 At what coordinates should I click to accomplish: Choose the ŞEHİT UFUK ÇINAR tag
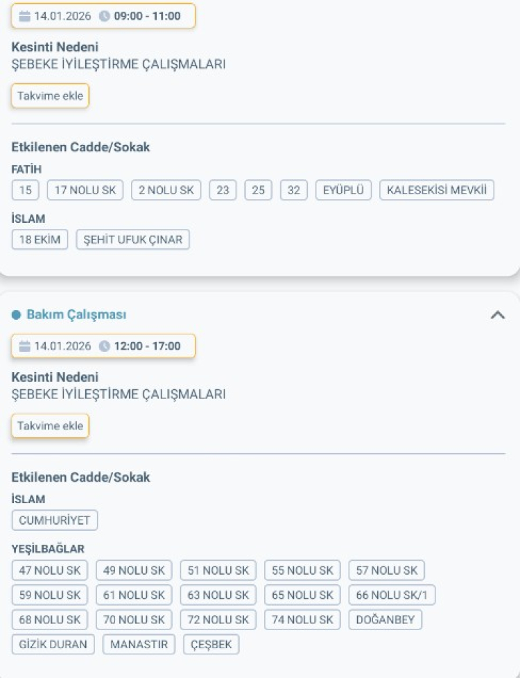coord(132,240)
